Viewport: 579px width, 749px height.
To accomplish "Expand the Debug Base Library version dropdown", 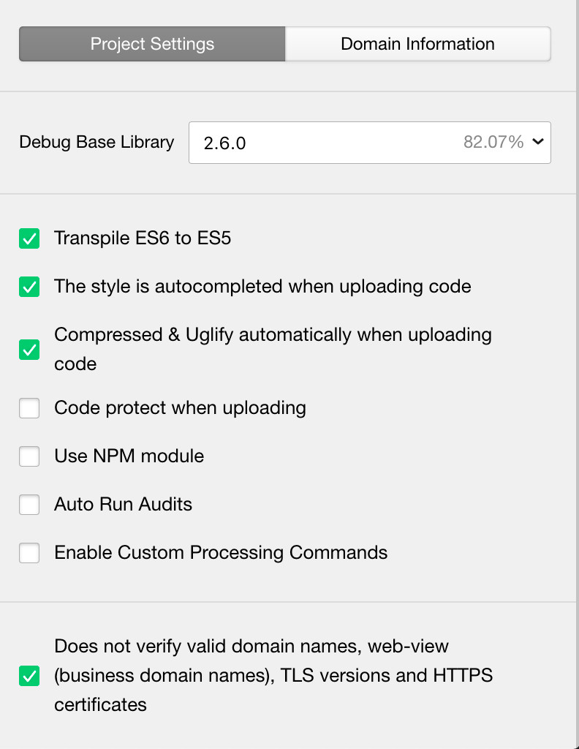I will click(369, 143).
